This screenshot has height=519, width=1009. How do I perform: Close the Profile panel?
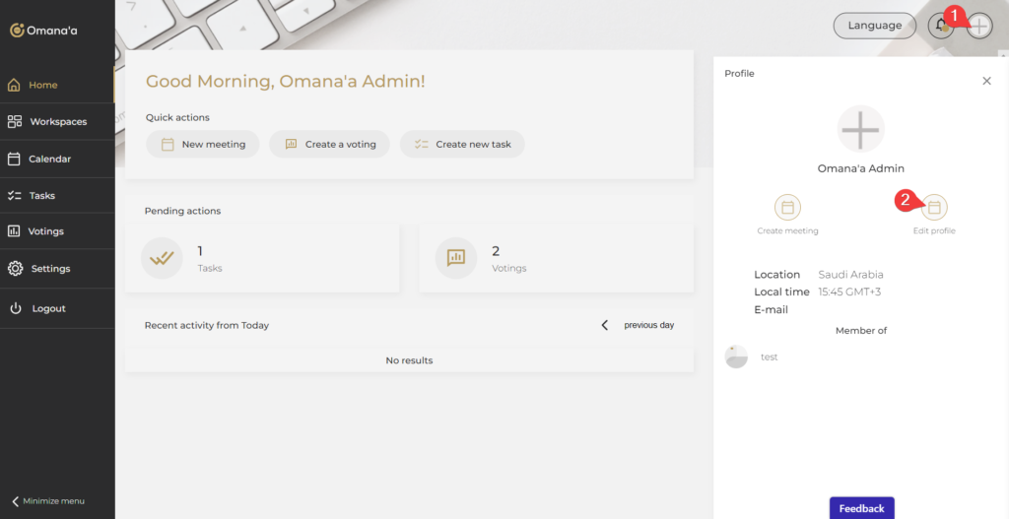coord(986,81)
